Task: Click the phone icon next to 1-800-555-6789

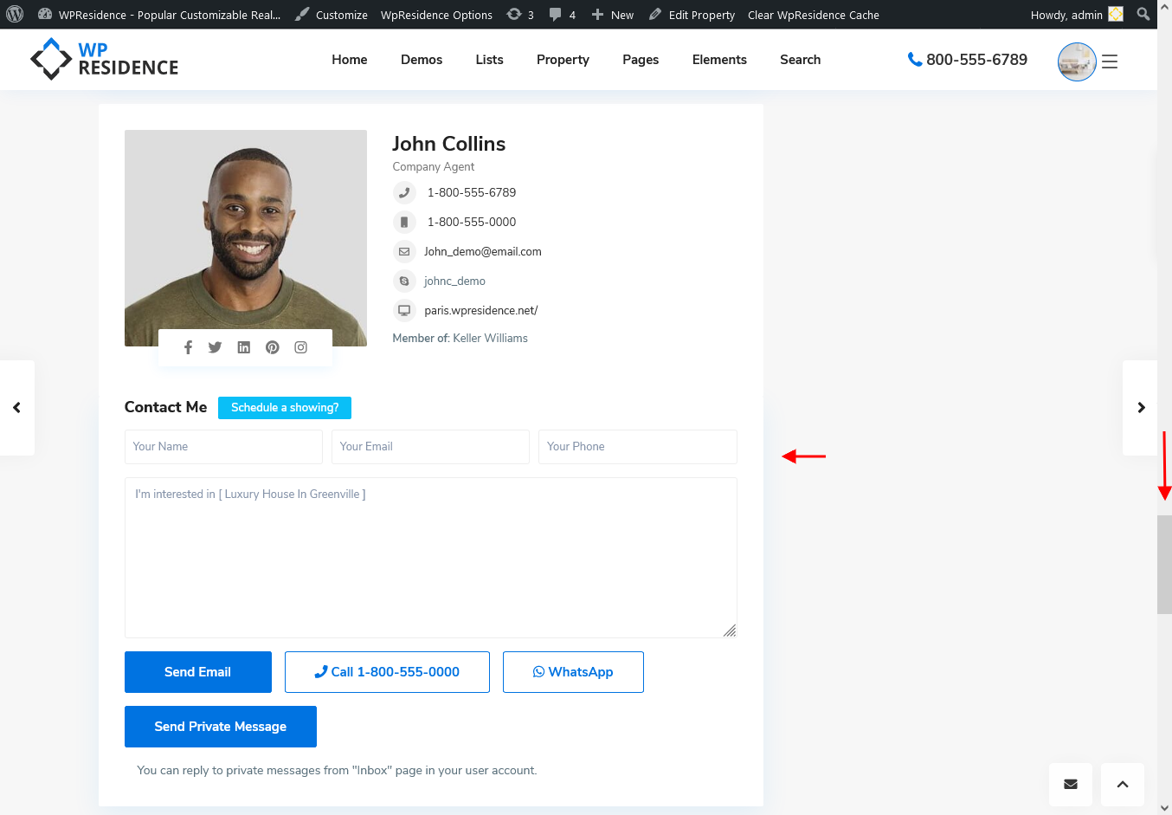Action: pos(404,192)
